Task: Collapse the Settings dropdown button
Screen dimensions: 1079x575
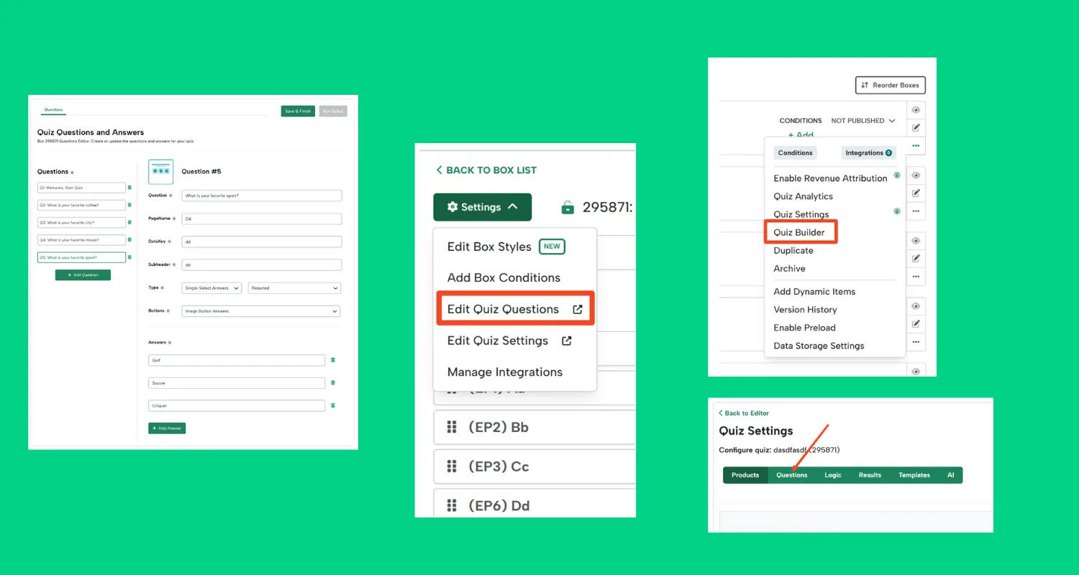Action: [482, 207]
